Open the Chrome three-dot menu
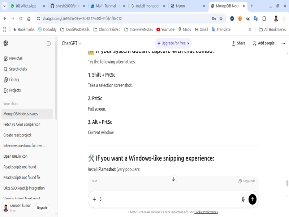 tap(284, 19)
